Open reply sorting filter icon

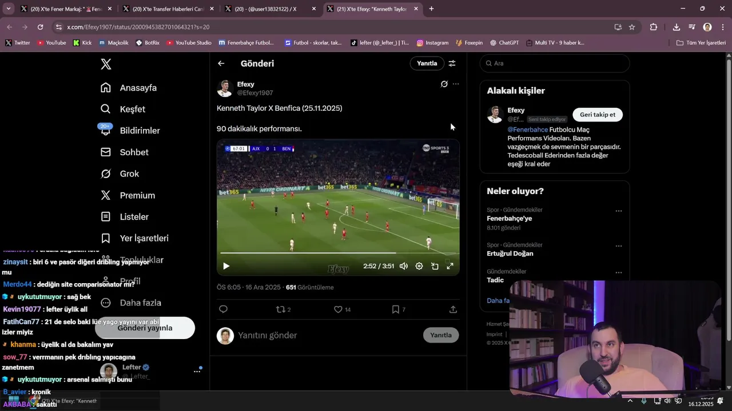coord(452,63)
